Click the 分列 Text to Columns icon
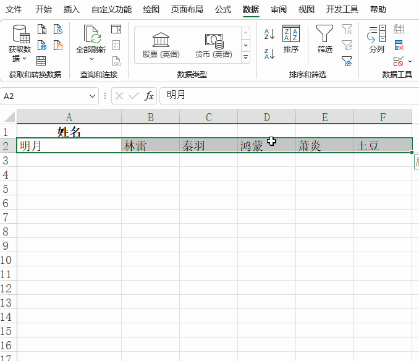419x361 pixels. (x=376, y=39)
